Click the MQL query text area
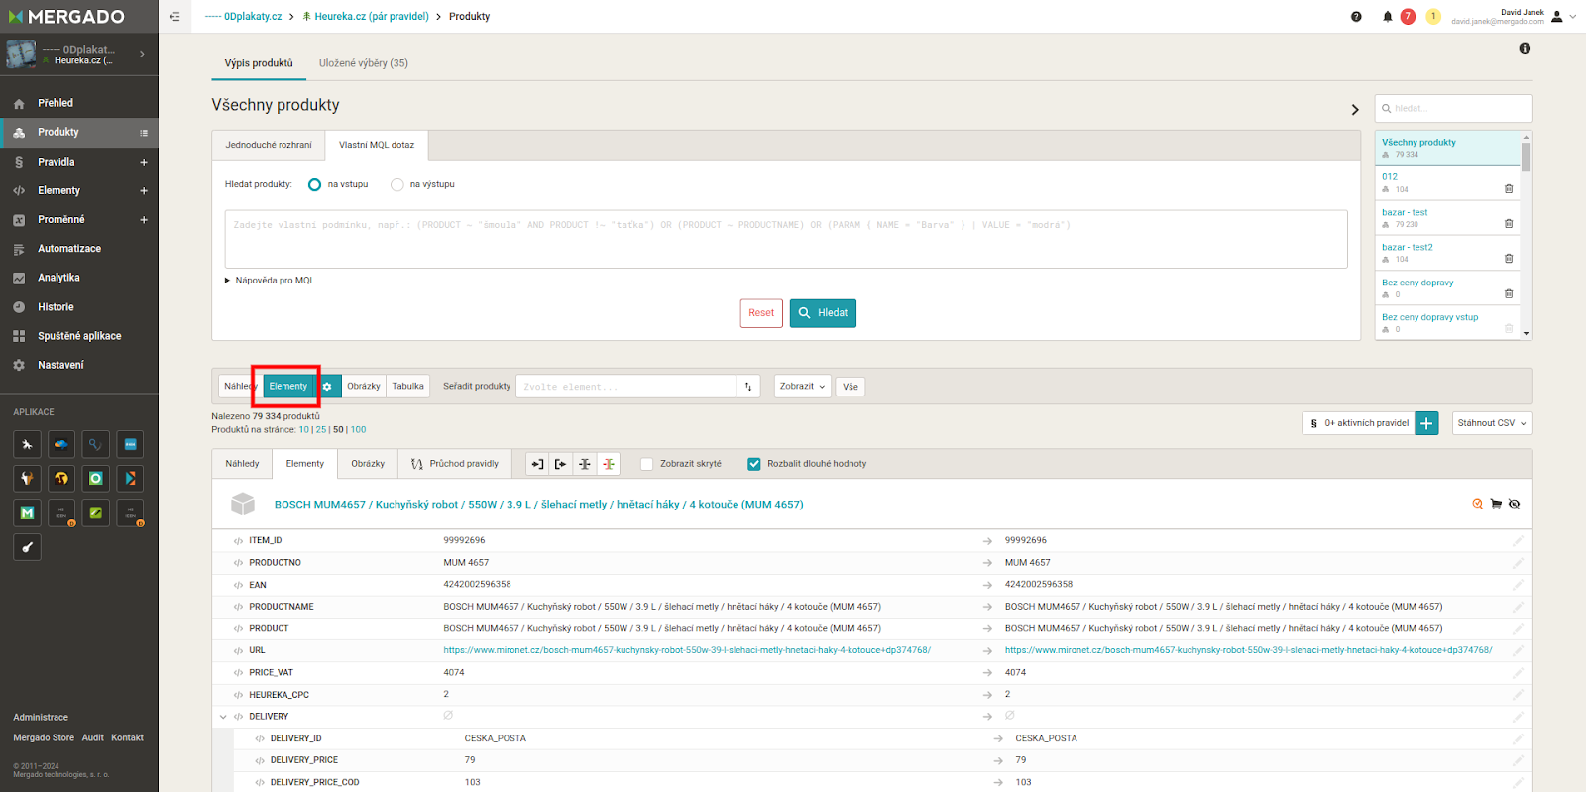 point(786,239)
